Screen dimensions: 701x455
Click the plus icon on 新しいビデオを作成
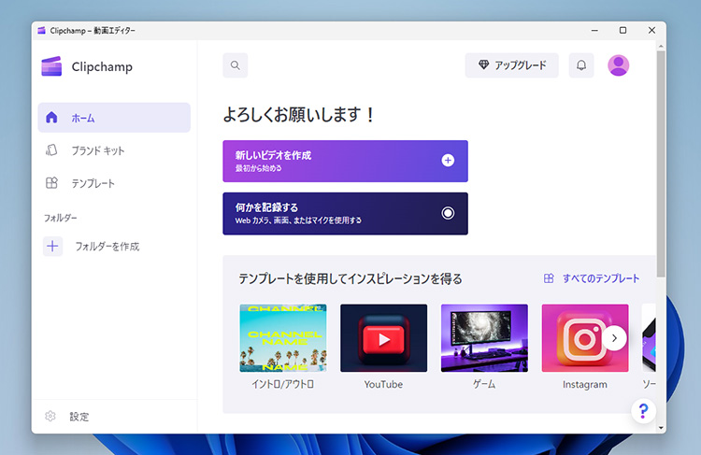448,161
